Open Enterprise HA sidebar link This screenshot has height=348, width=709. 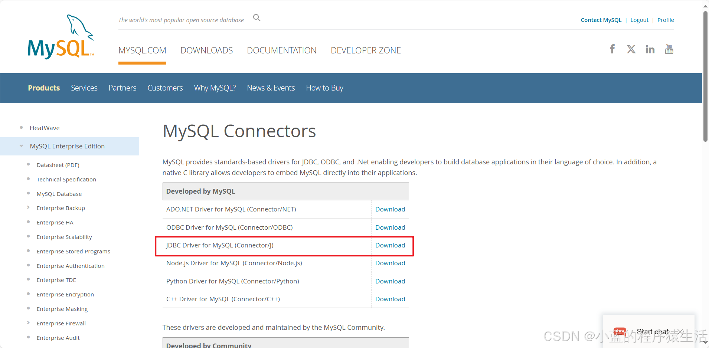coord(55,223)
